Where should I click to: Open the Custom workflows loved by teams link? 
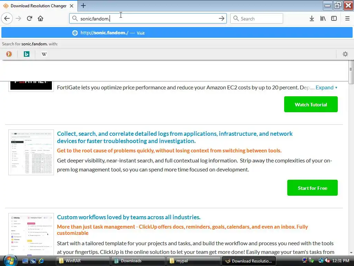pyautogui.click(x=129, y=217)
